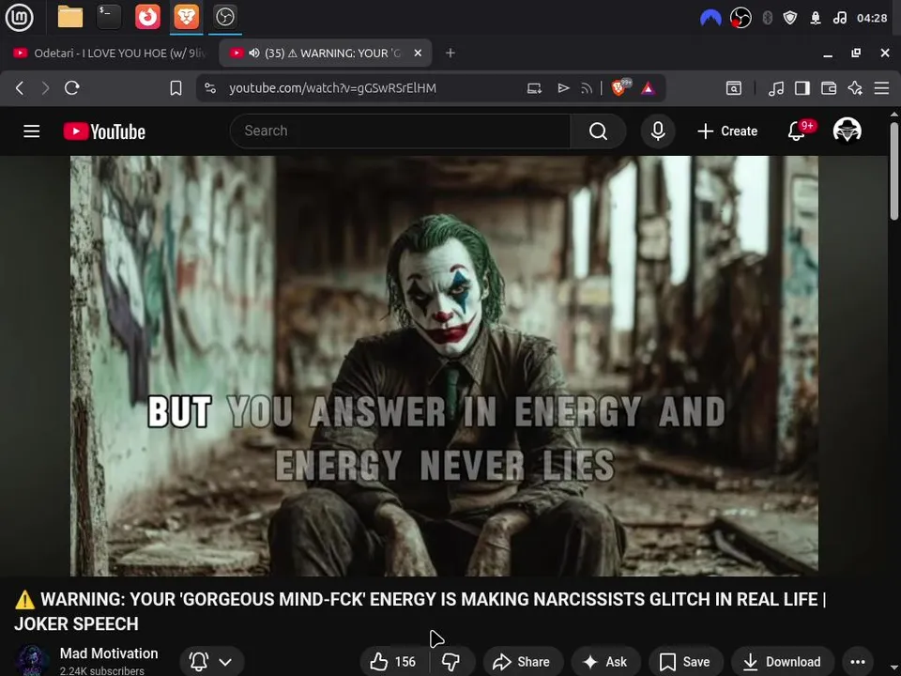Screen dimensions: 901x676
Task: Open the Mad Motivation channel link
Action: 109,653
